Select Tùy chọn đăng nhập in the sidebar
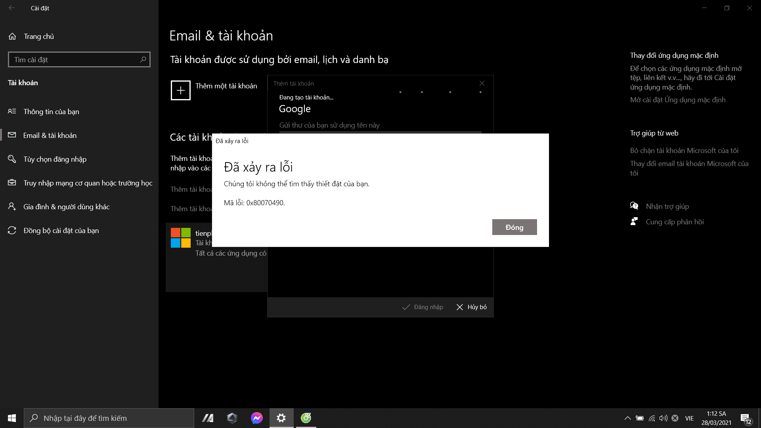 [x=54, y=159]
